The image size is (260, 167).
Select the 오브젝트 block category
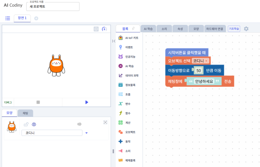(127, 132)
